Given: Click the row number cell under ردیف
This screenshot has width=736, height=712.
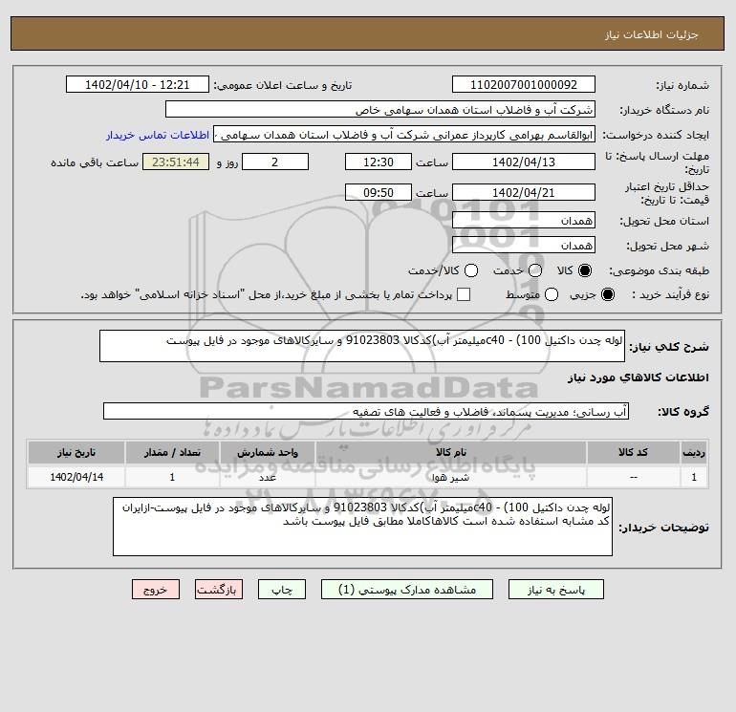Looking at the screenshot, I should pyautogui.click(x=693, y=477).
